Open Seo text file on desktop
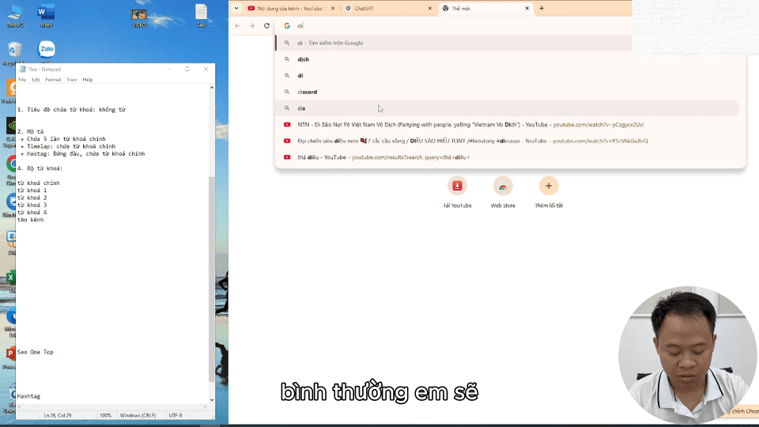This screenshot has height=427, width=759. point(201,15)
